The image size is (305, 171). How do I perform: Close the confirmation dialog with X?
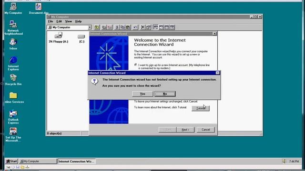pos(217,73)
